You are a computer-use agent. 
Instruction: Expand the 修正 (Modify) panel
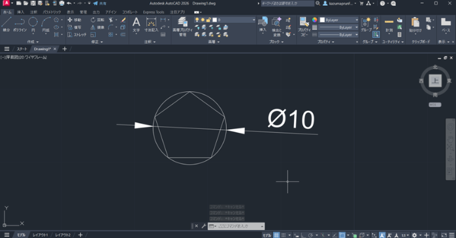coord(97,42)
